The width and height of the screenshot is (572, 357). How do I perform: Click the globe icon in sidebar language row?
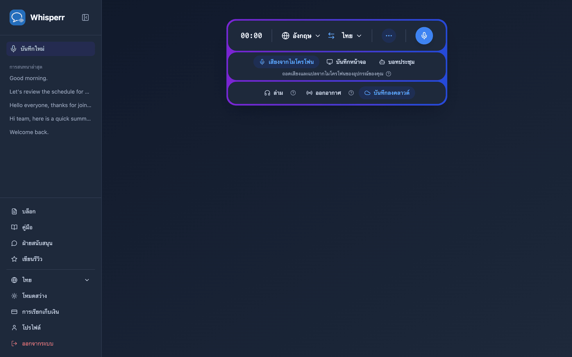click(x=14, y=280)
